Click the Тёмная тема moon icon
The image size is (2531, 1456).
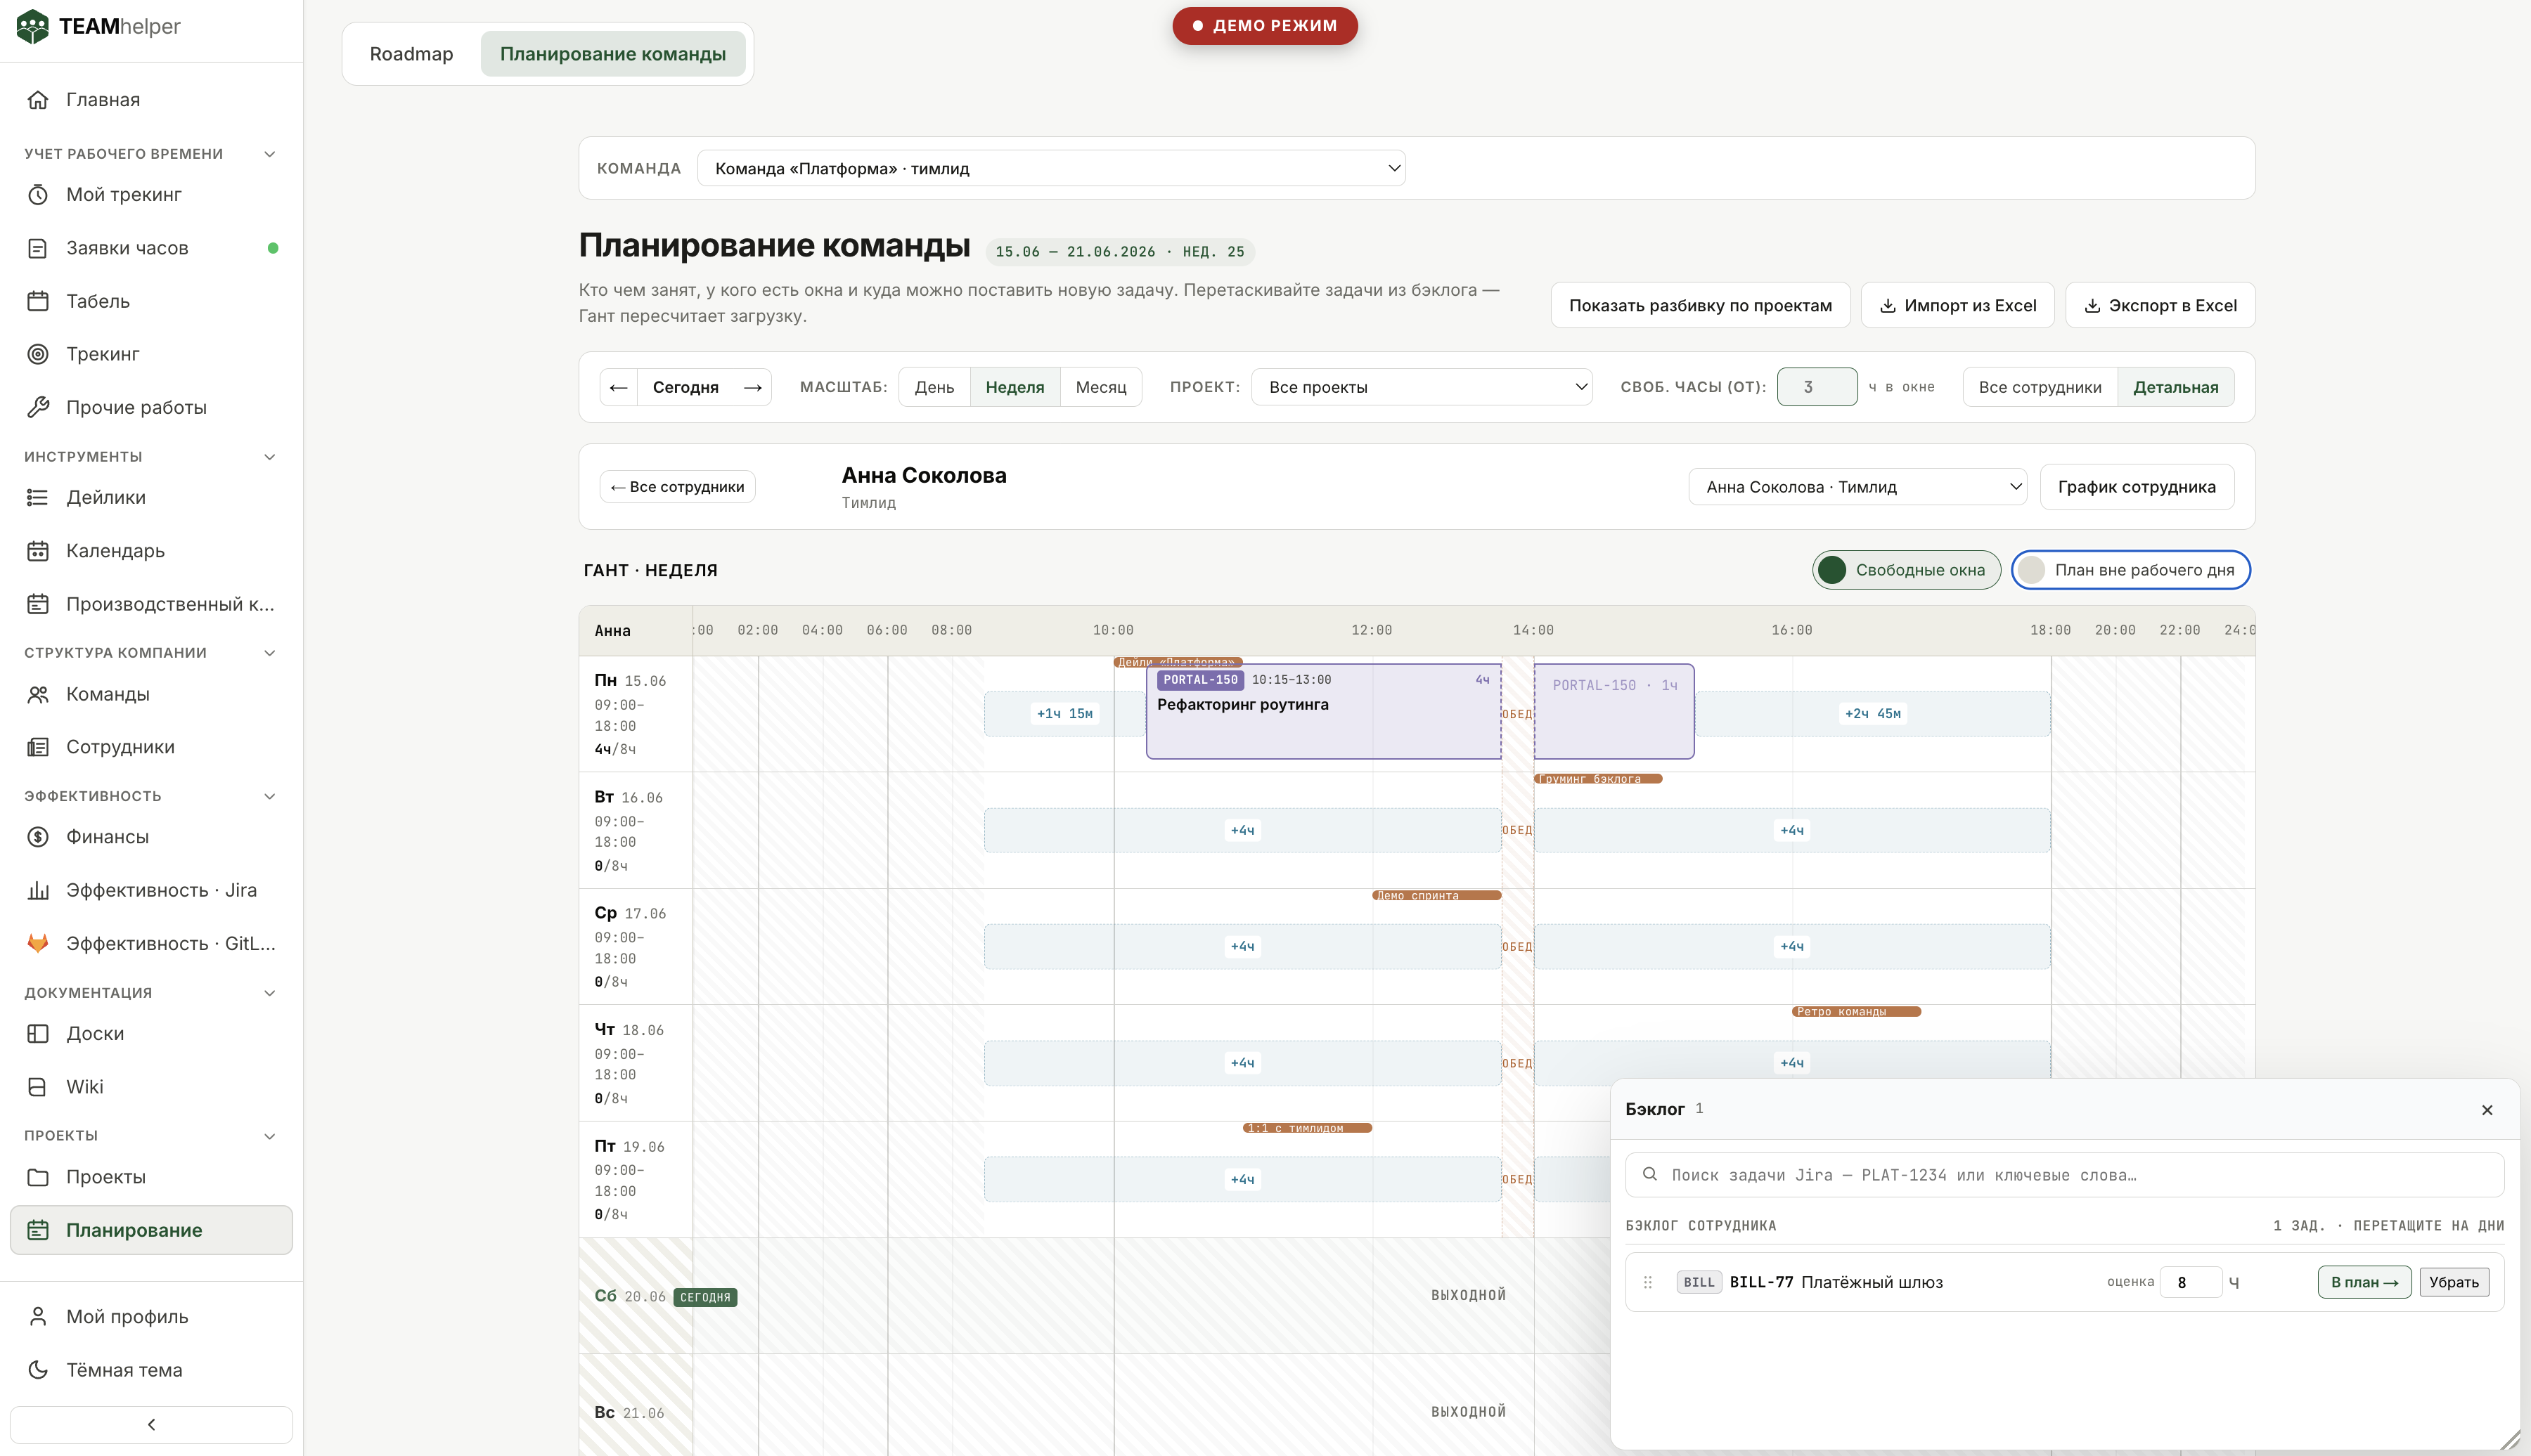point(38,1370)
